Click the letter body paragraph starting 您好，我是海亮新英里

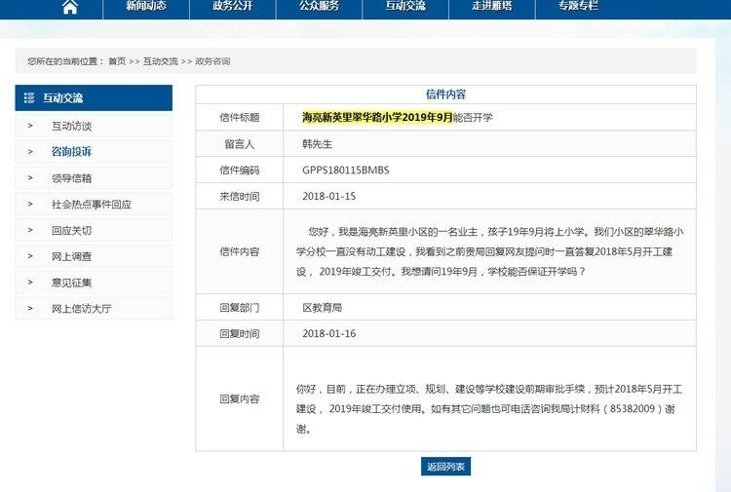pos(489,251)
